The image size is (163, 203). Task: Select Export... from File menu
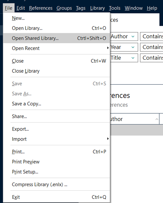[57, 129]
